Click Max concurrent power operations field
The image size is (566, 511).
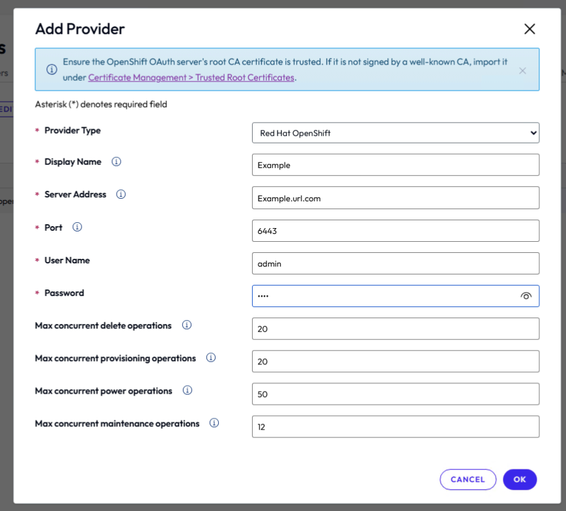click(395, 394)
